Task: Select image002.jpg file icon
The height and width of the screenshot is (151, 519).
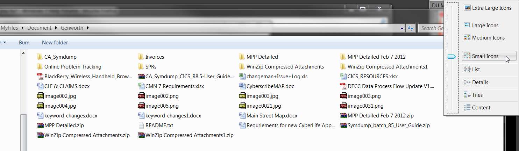Action: (40, 96)
